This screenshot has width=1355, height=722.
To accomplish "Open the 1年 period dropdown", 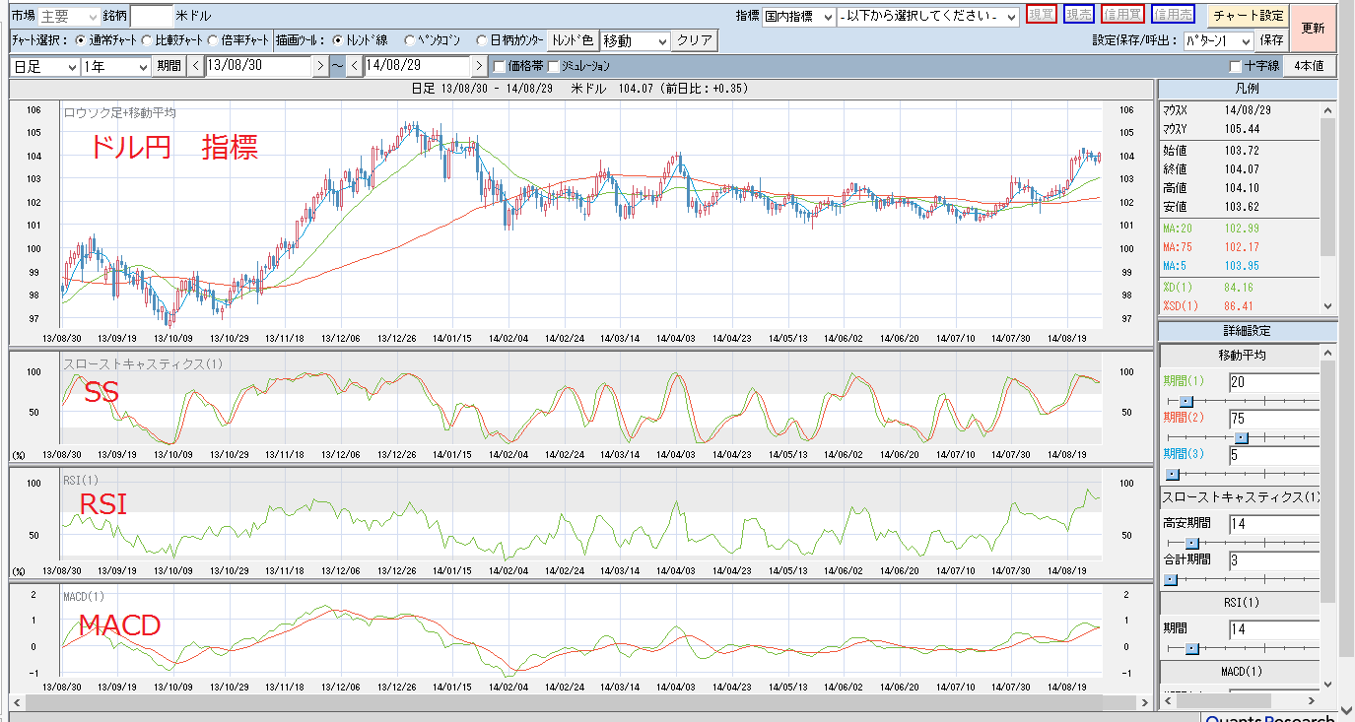I will tap(115, 66).
